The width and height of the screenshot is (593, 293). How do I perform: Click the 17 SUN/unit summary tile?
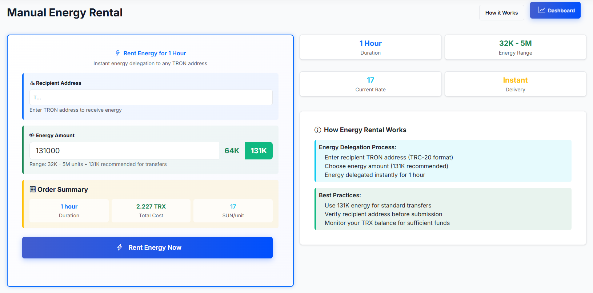point(233,211)
